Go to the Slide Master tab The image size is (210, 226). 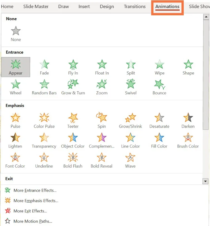pos(36,6)
